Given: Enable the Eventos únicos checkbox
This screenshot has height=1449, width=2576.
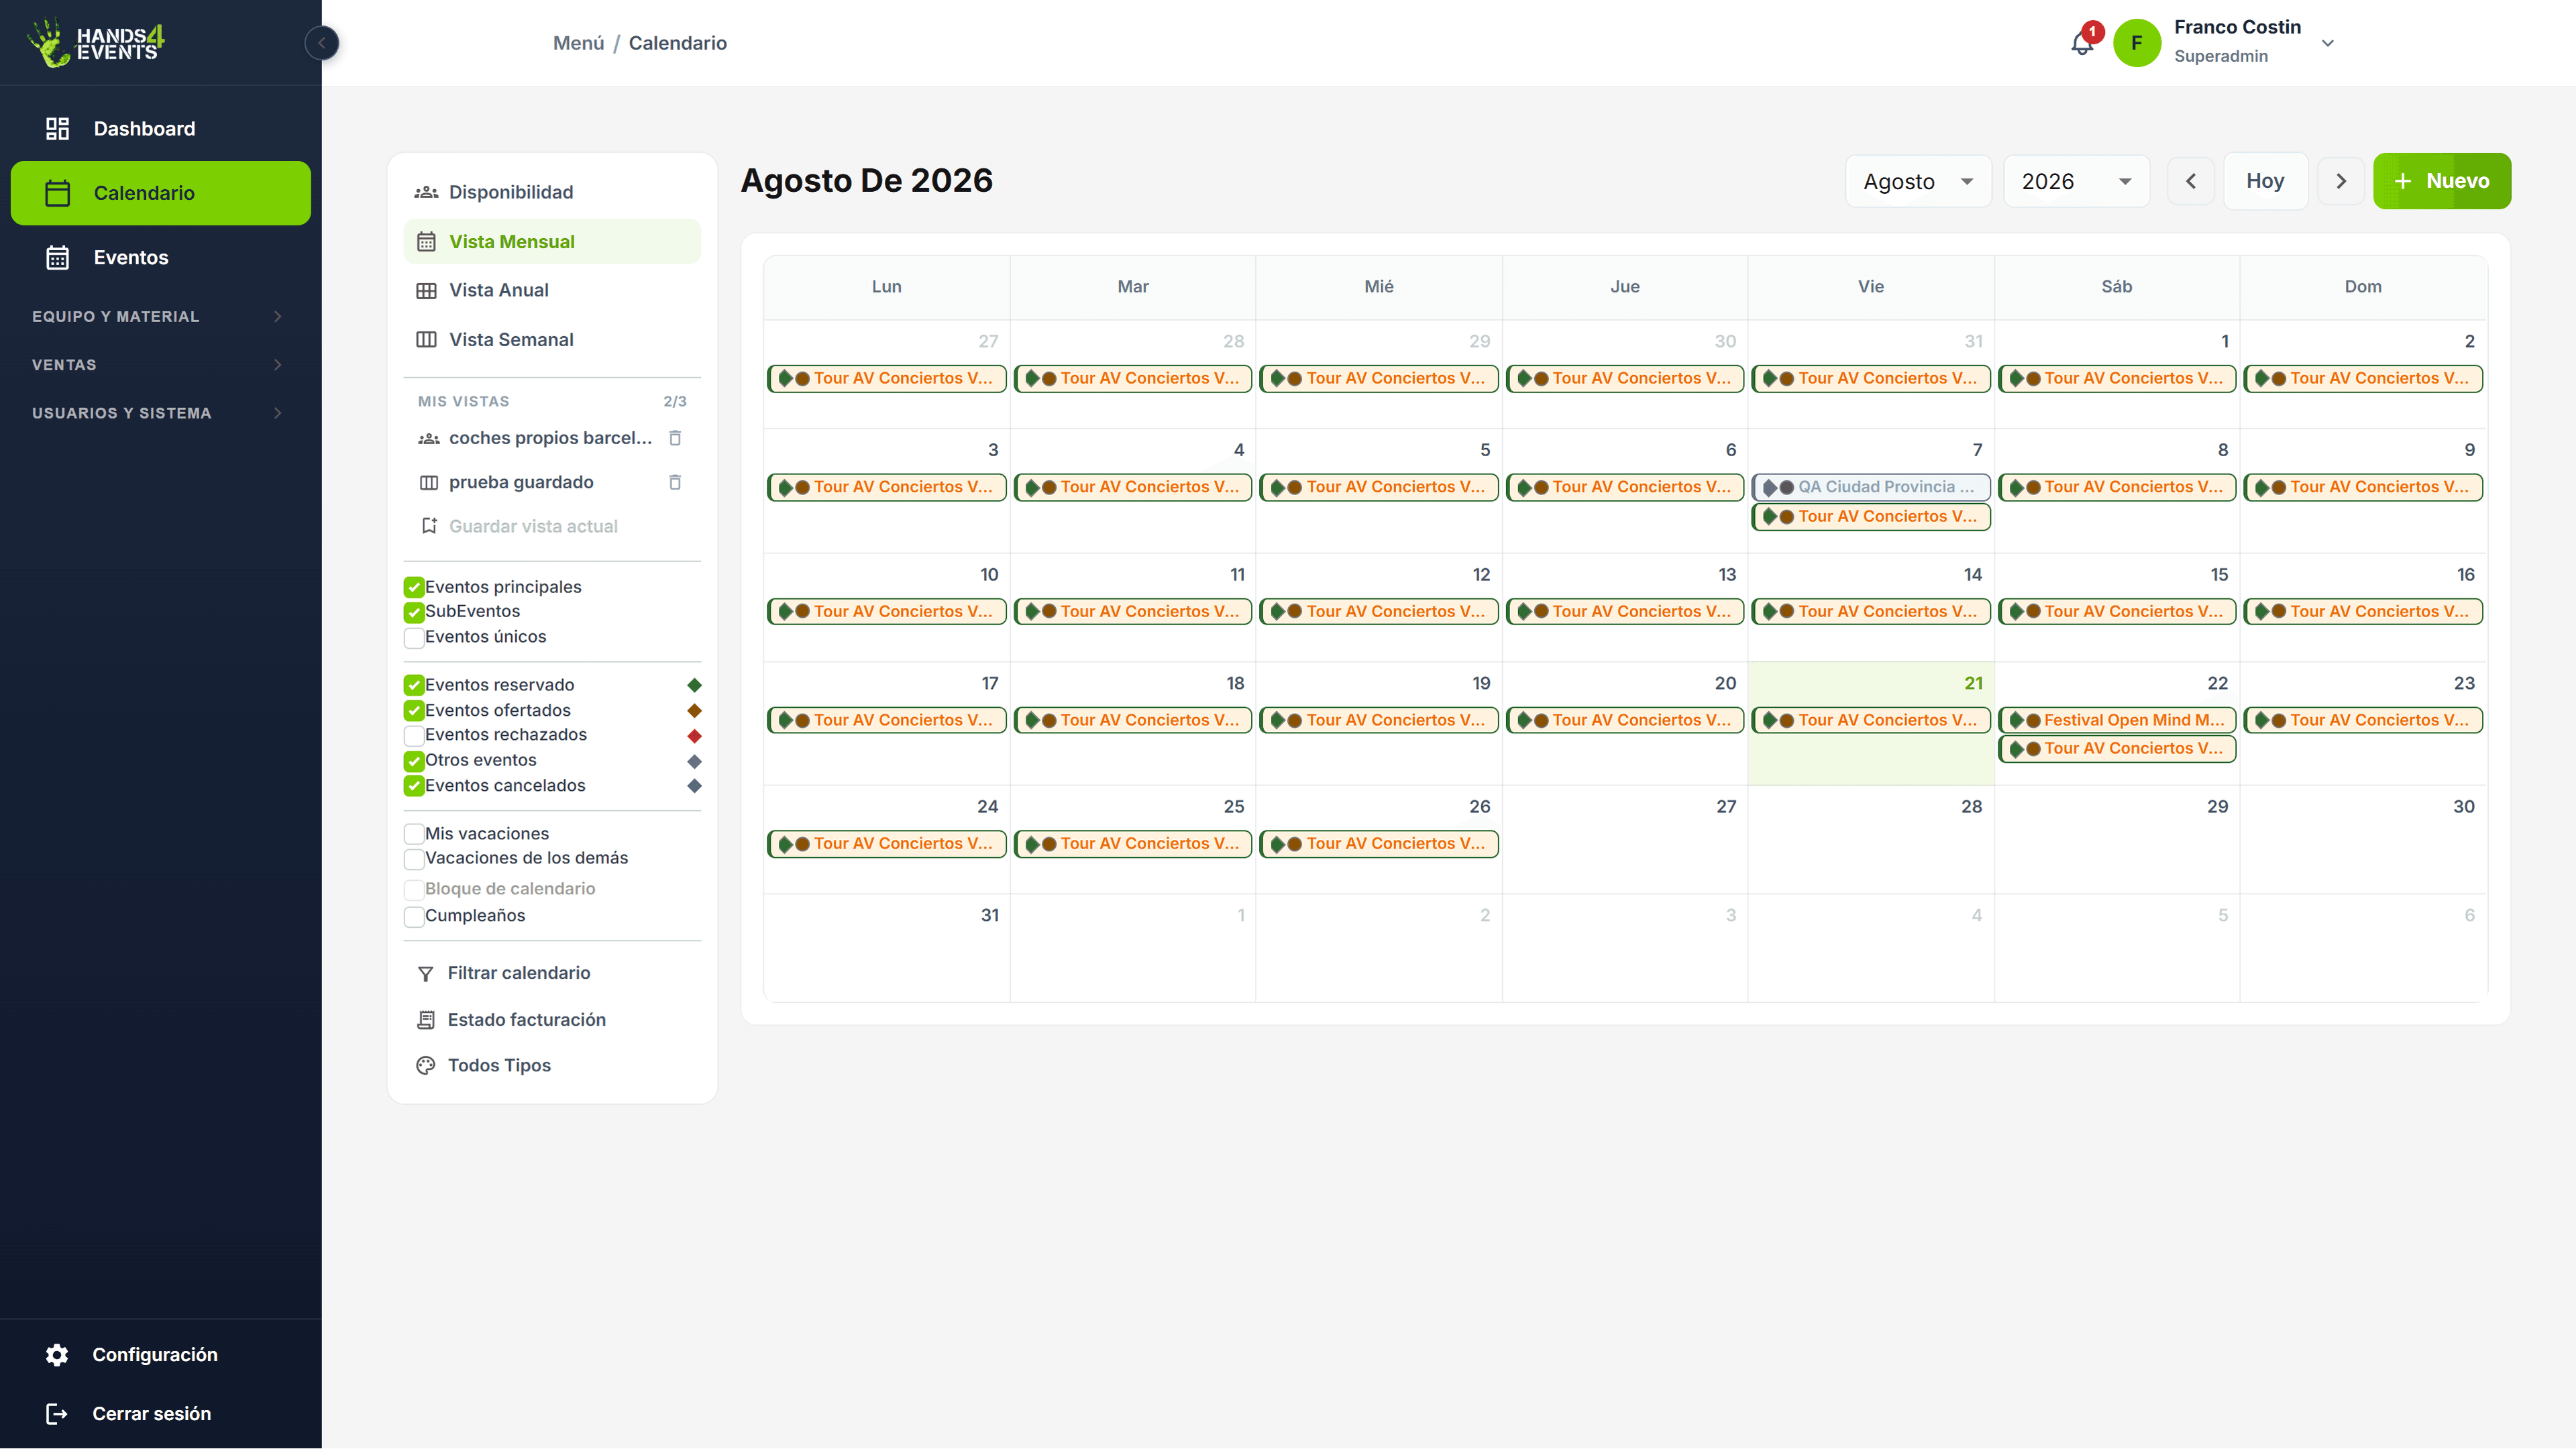Looking at the screenshot, I should click(414, 637).
